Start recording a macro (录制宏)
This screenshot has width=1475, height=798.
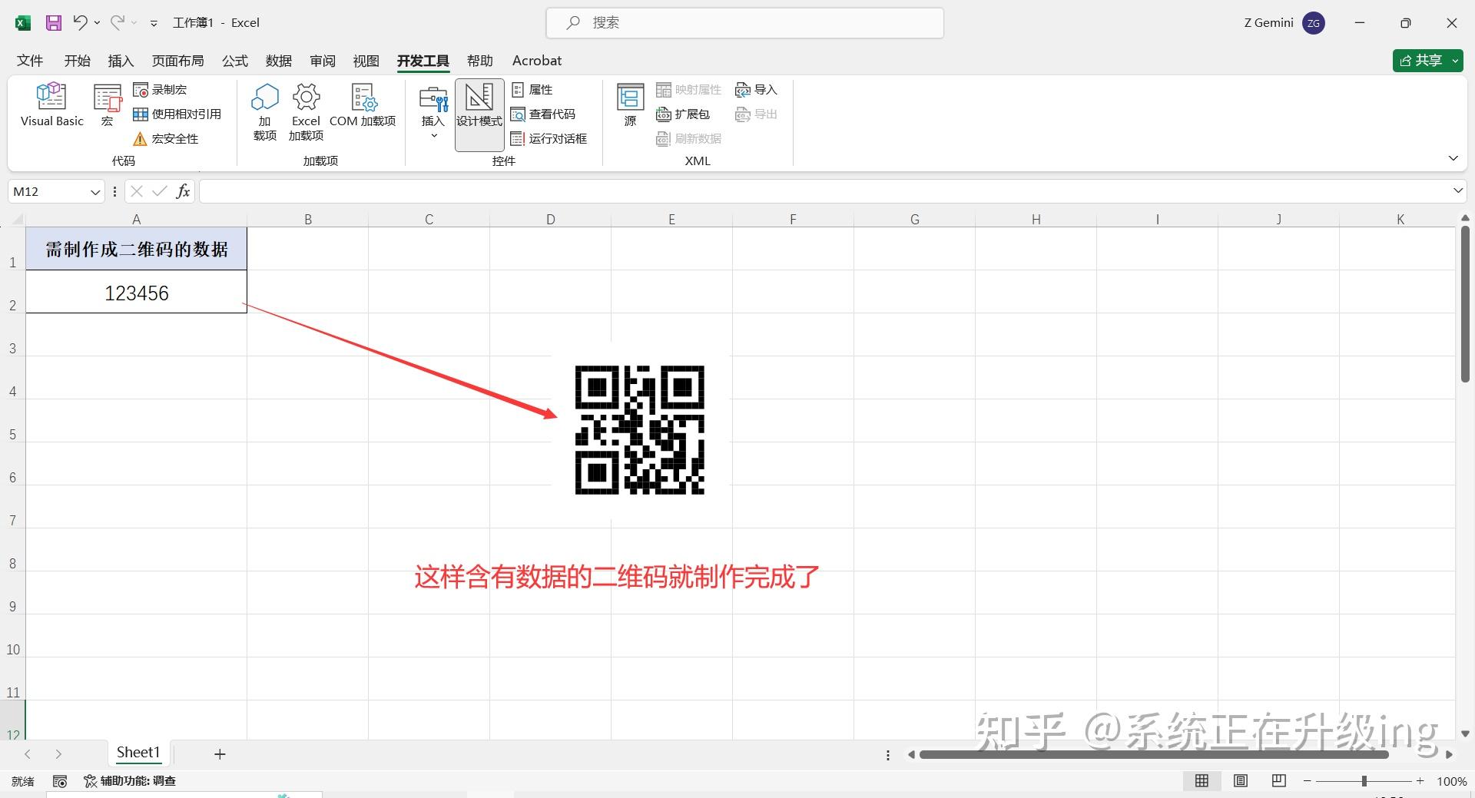tap(160, 90)
